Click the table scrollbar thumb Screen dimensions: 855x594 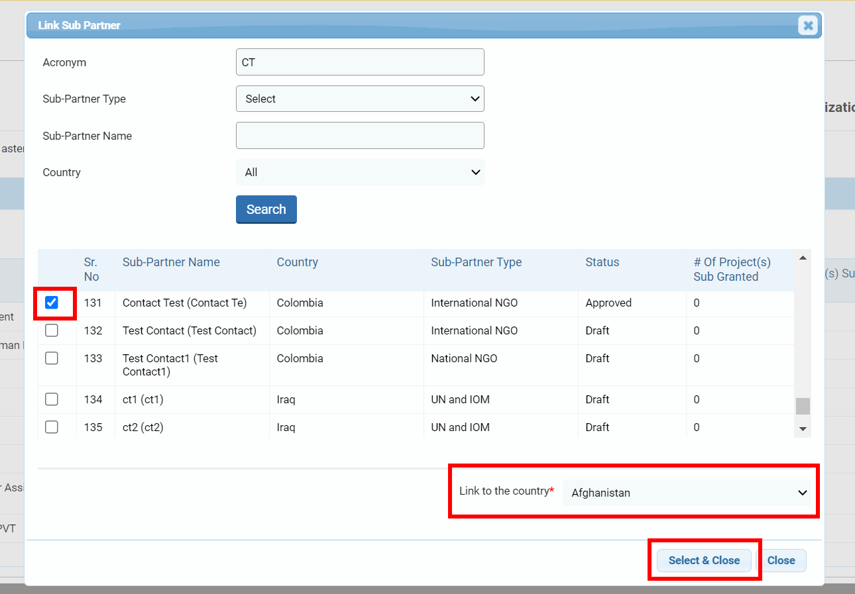click(x=803, y=406)
